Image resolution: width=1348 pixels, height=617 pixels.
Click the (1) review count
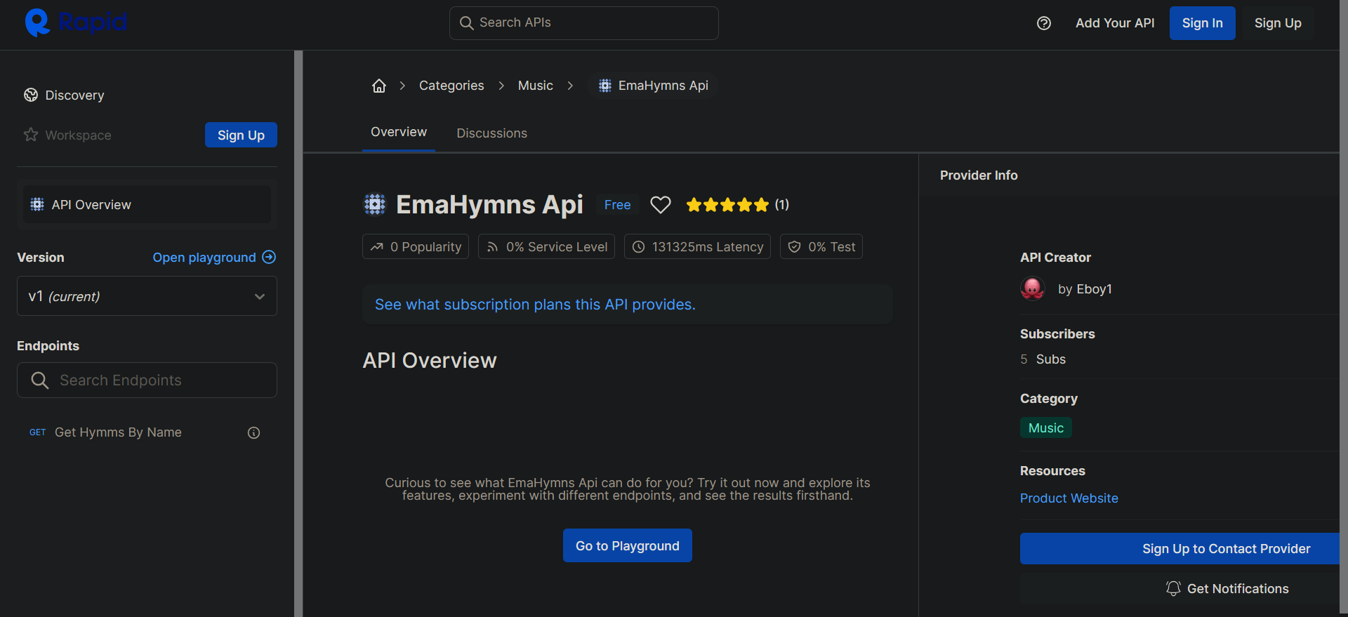tap(782, 205)
